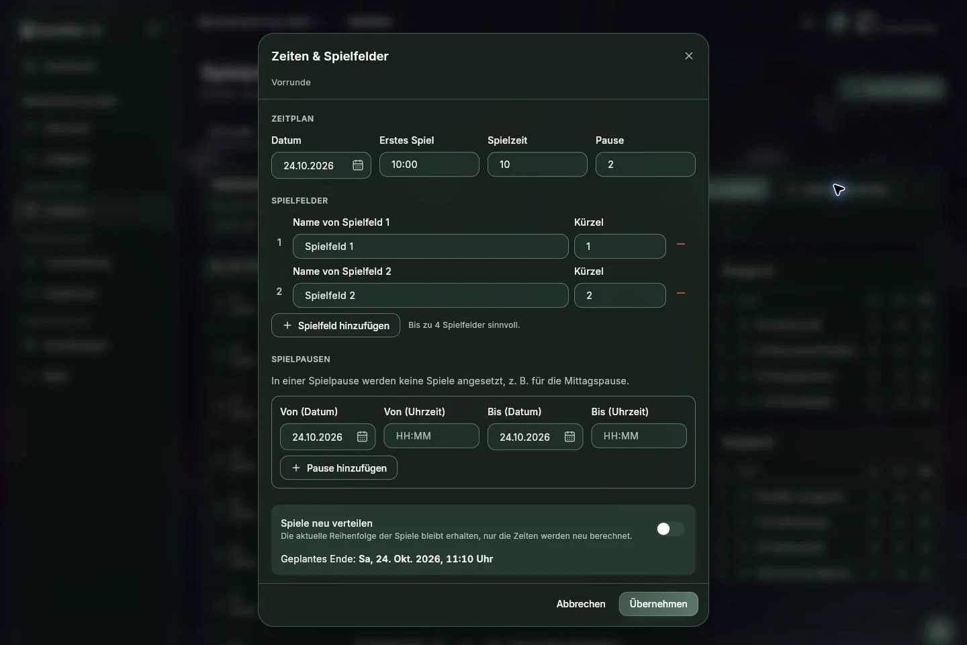This screenshot has width=967, height=645.
Task: Open calendar icon in Bis (Datum)
Action: click(x=569, y=437)
